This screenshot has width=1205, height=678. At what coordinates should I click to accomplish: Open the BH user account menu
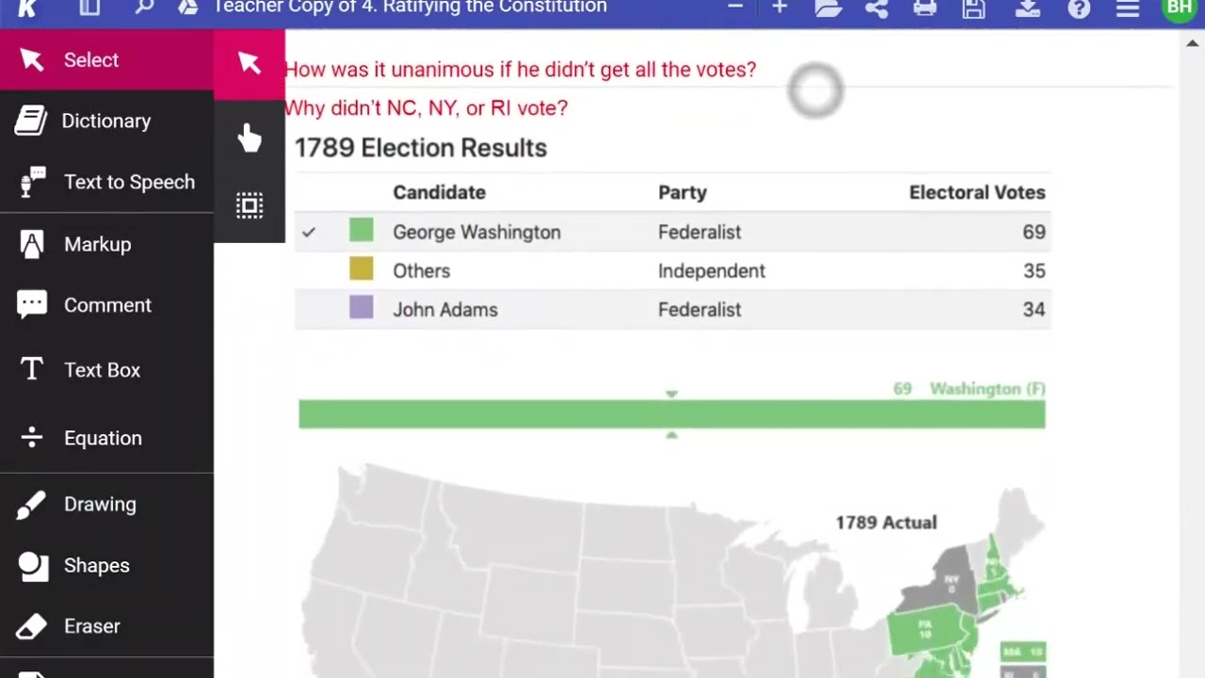(1179, 8)
